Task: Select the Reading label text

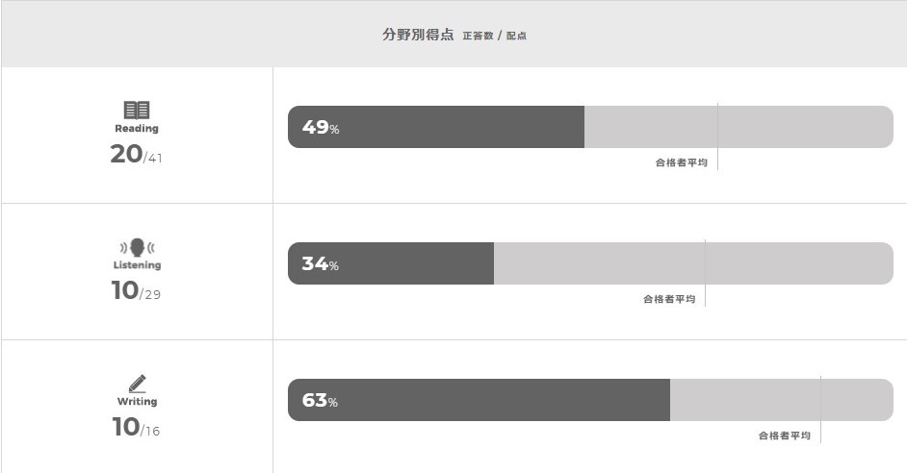Action: coord(137,128)
